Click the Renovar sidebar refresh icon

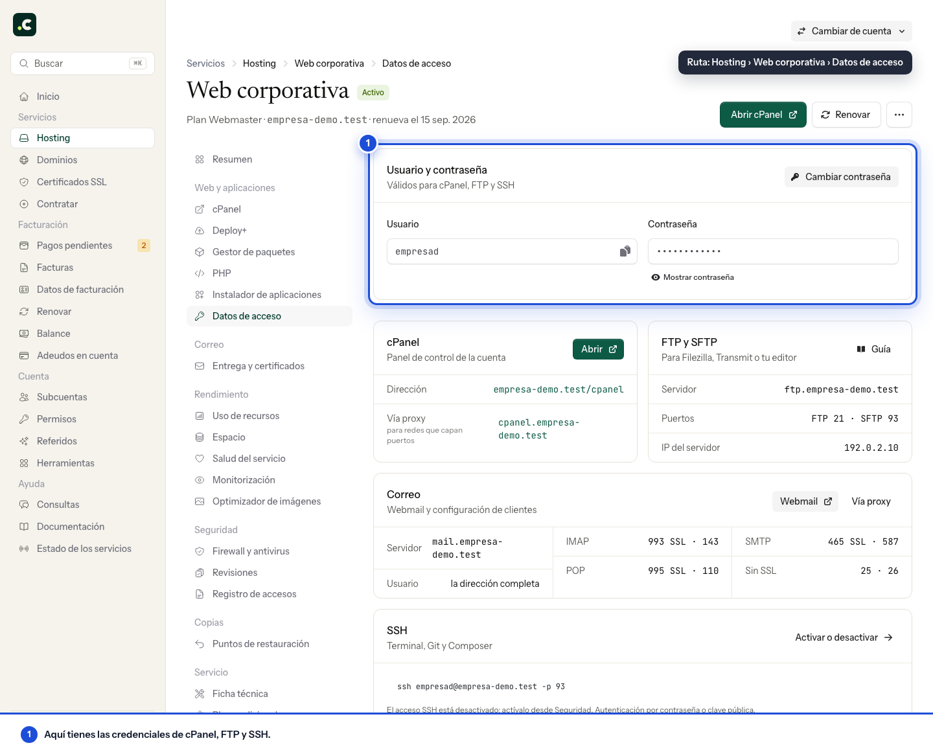(24, 312)
